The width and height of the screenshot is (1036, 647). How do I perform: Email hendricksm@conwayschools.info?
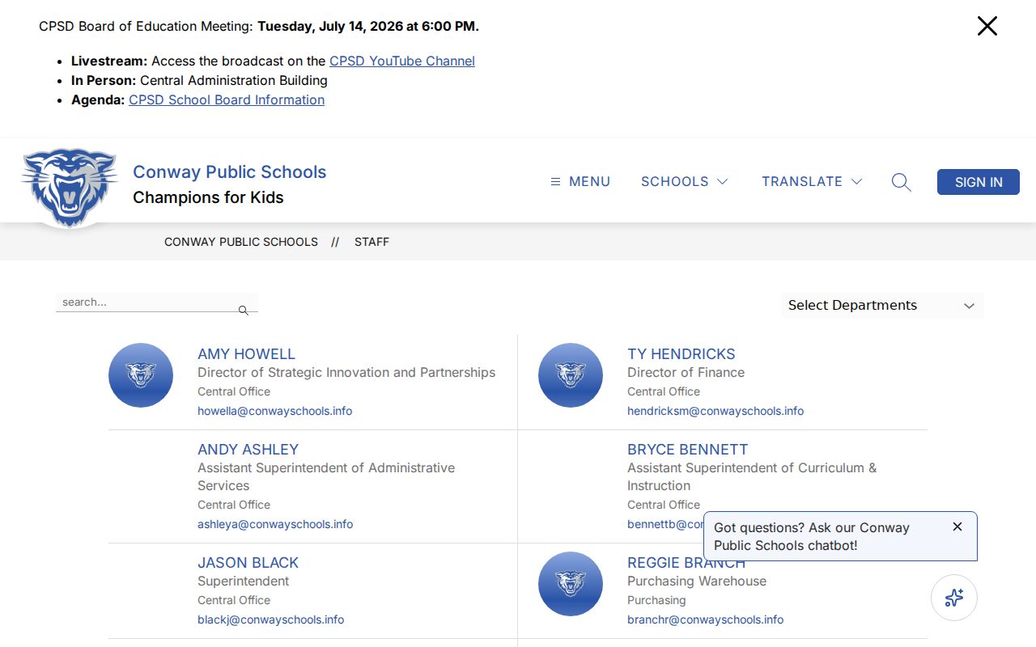715,411
